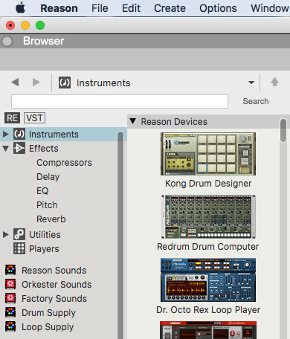The height and width of the screenshot is (339, 290).
Task: Click the Utilities gear icon
Action: click(x=19, y=234)
